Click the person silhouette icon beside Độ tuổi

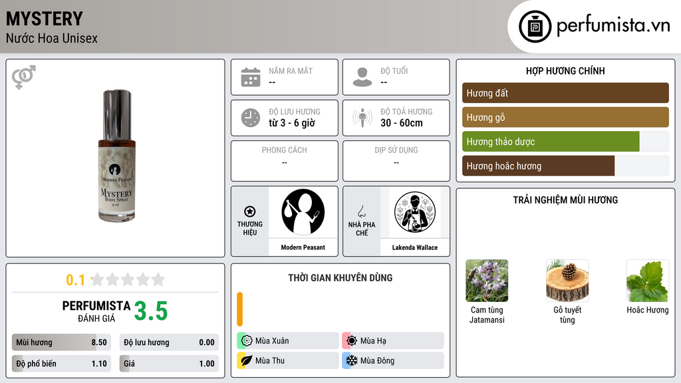pos(362,77)
